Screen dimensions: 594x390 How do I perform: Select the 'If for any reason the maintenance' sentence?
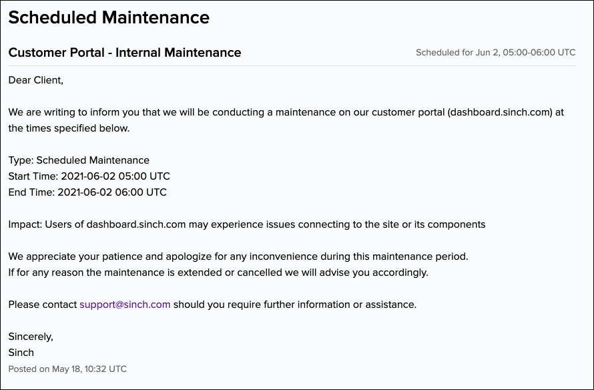218,272
